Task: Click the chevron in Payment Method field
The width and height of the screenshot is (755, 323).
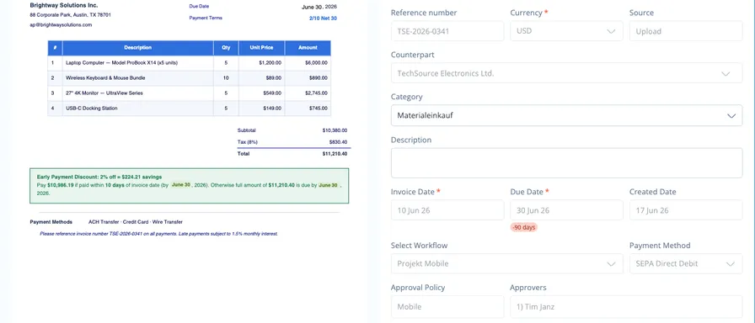Action: (x=731, y=264)
